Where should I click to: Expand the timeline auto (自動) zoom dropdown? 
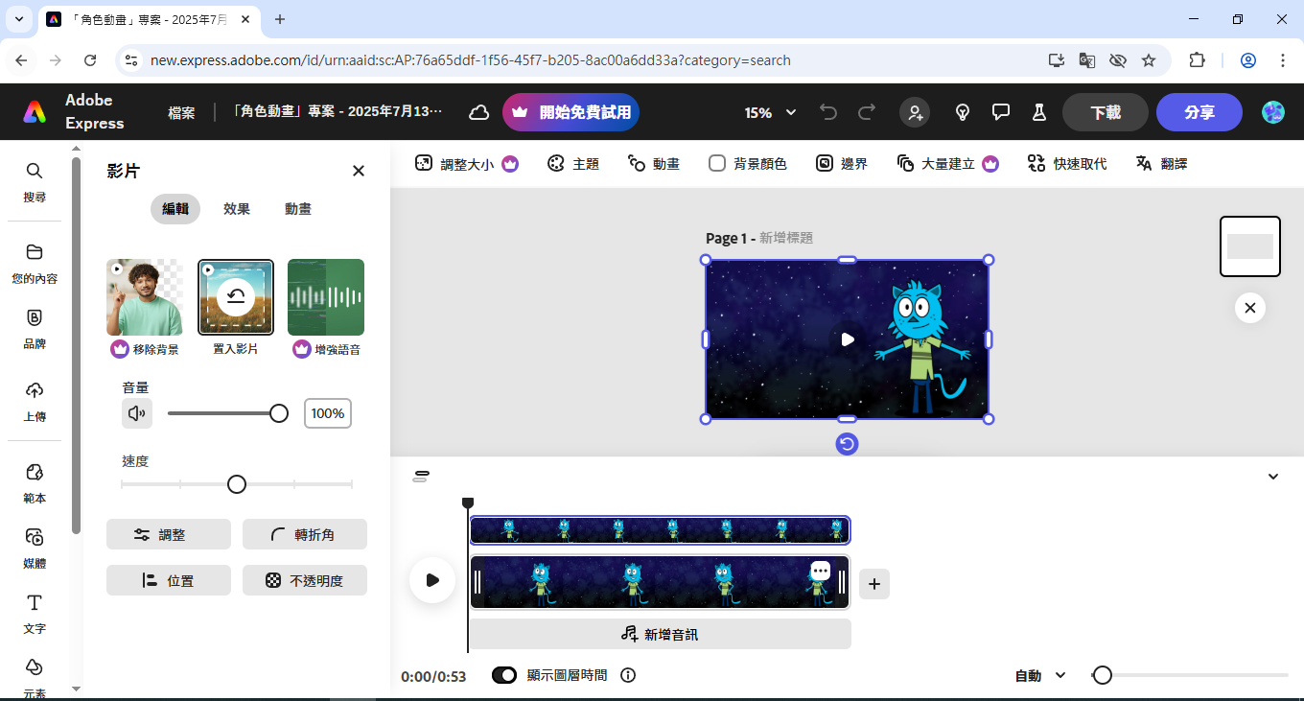(x=1040, y=675)
